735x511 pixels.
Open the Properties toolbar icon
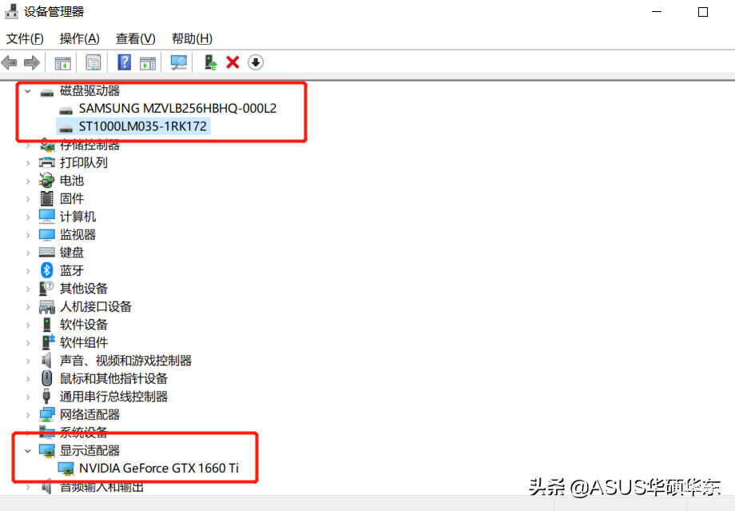(x=93, y=62)
